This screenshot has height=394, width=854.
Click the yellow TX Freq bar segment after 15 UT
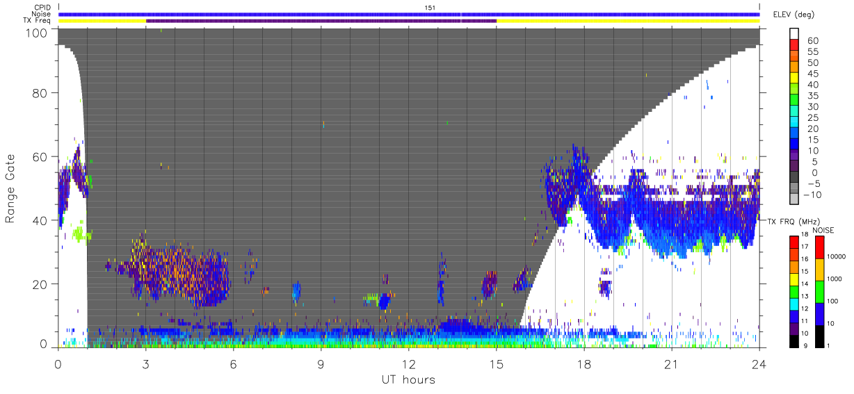coord(628,21)
